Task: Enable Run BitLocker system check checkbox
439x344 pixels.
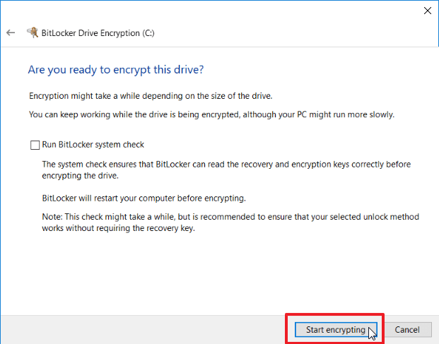Action: coord(35,145)
